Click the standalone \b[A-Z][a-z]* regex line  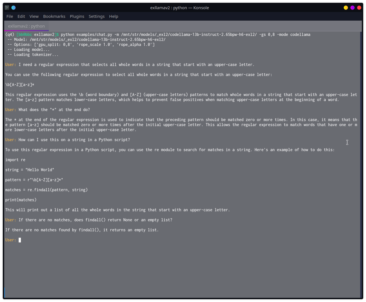tap(20, 85)
